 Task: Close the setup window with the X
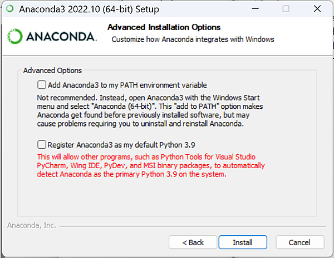tap(317, 9)
